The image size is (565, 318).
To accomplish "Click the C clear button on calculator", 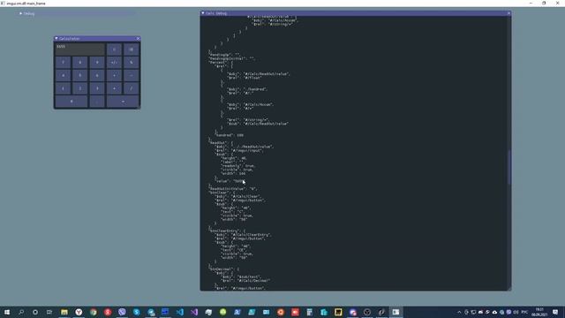I will [114, 49].
